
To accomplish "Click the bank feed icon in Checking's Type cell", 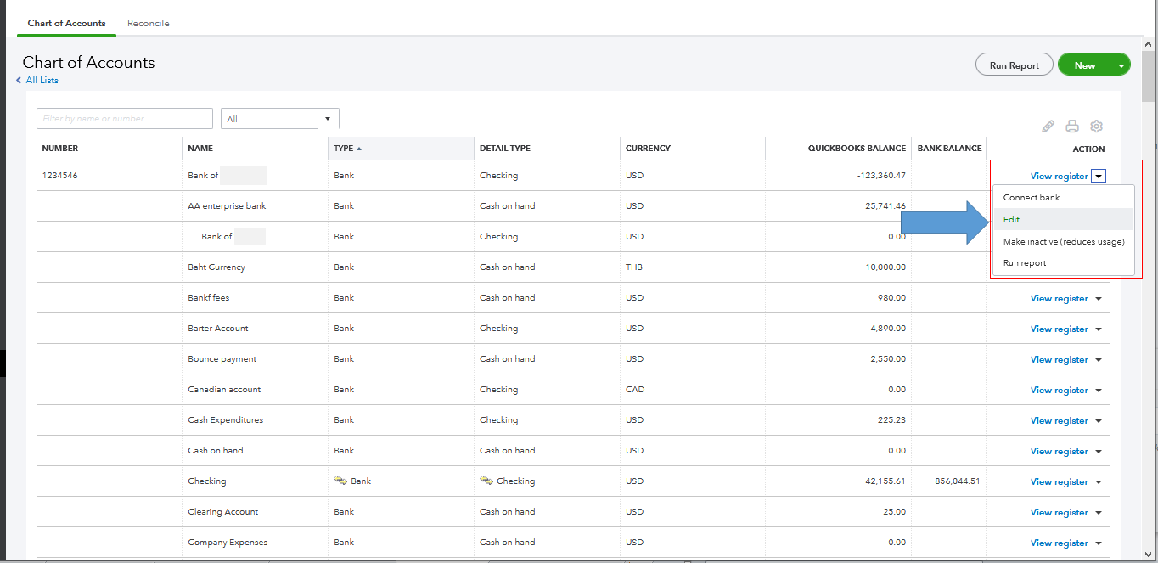I will click(x=340, y=481).
